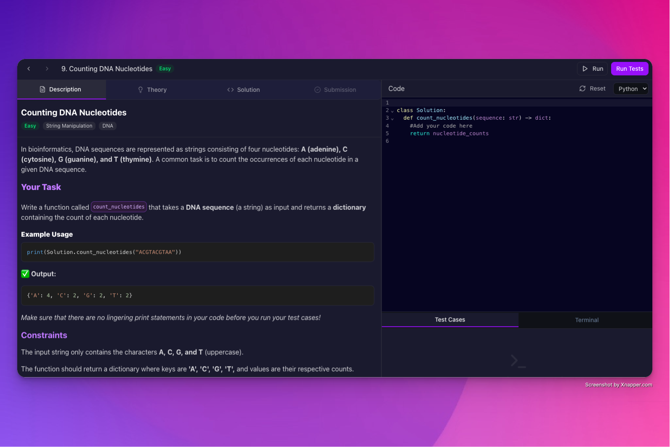
Task: Collapse the count_nucleotides def fold arrow
Action: 392,119
